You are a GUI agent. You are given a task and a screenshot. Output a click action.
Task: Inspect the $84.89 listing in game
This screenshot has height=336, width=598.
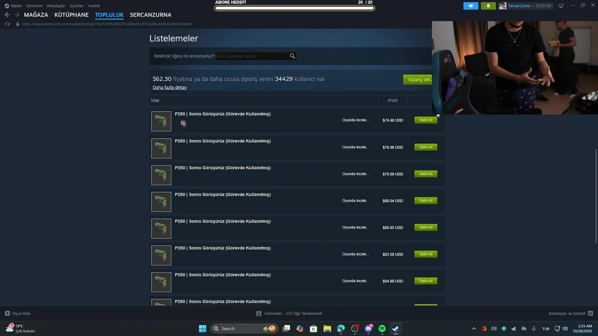tap(356, 281)
